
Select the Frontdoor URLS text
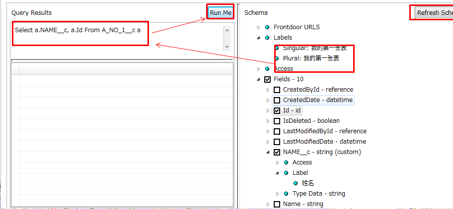pyautogui.click(x=297, y=27)
